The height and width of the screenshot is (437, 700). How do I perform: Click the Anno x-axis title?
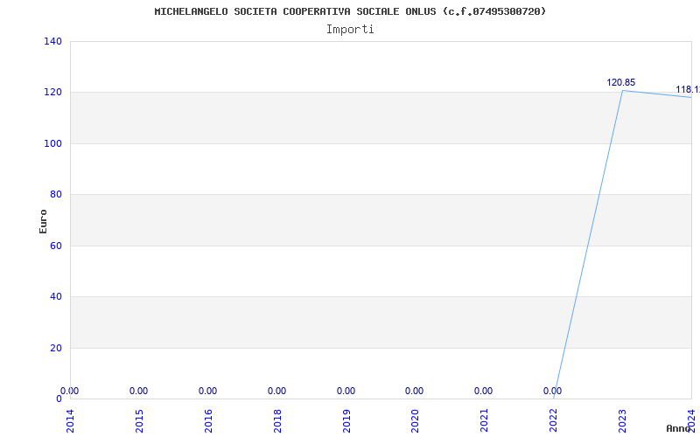[x=679, y=428]
